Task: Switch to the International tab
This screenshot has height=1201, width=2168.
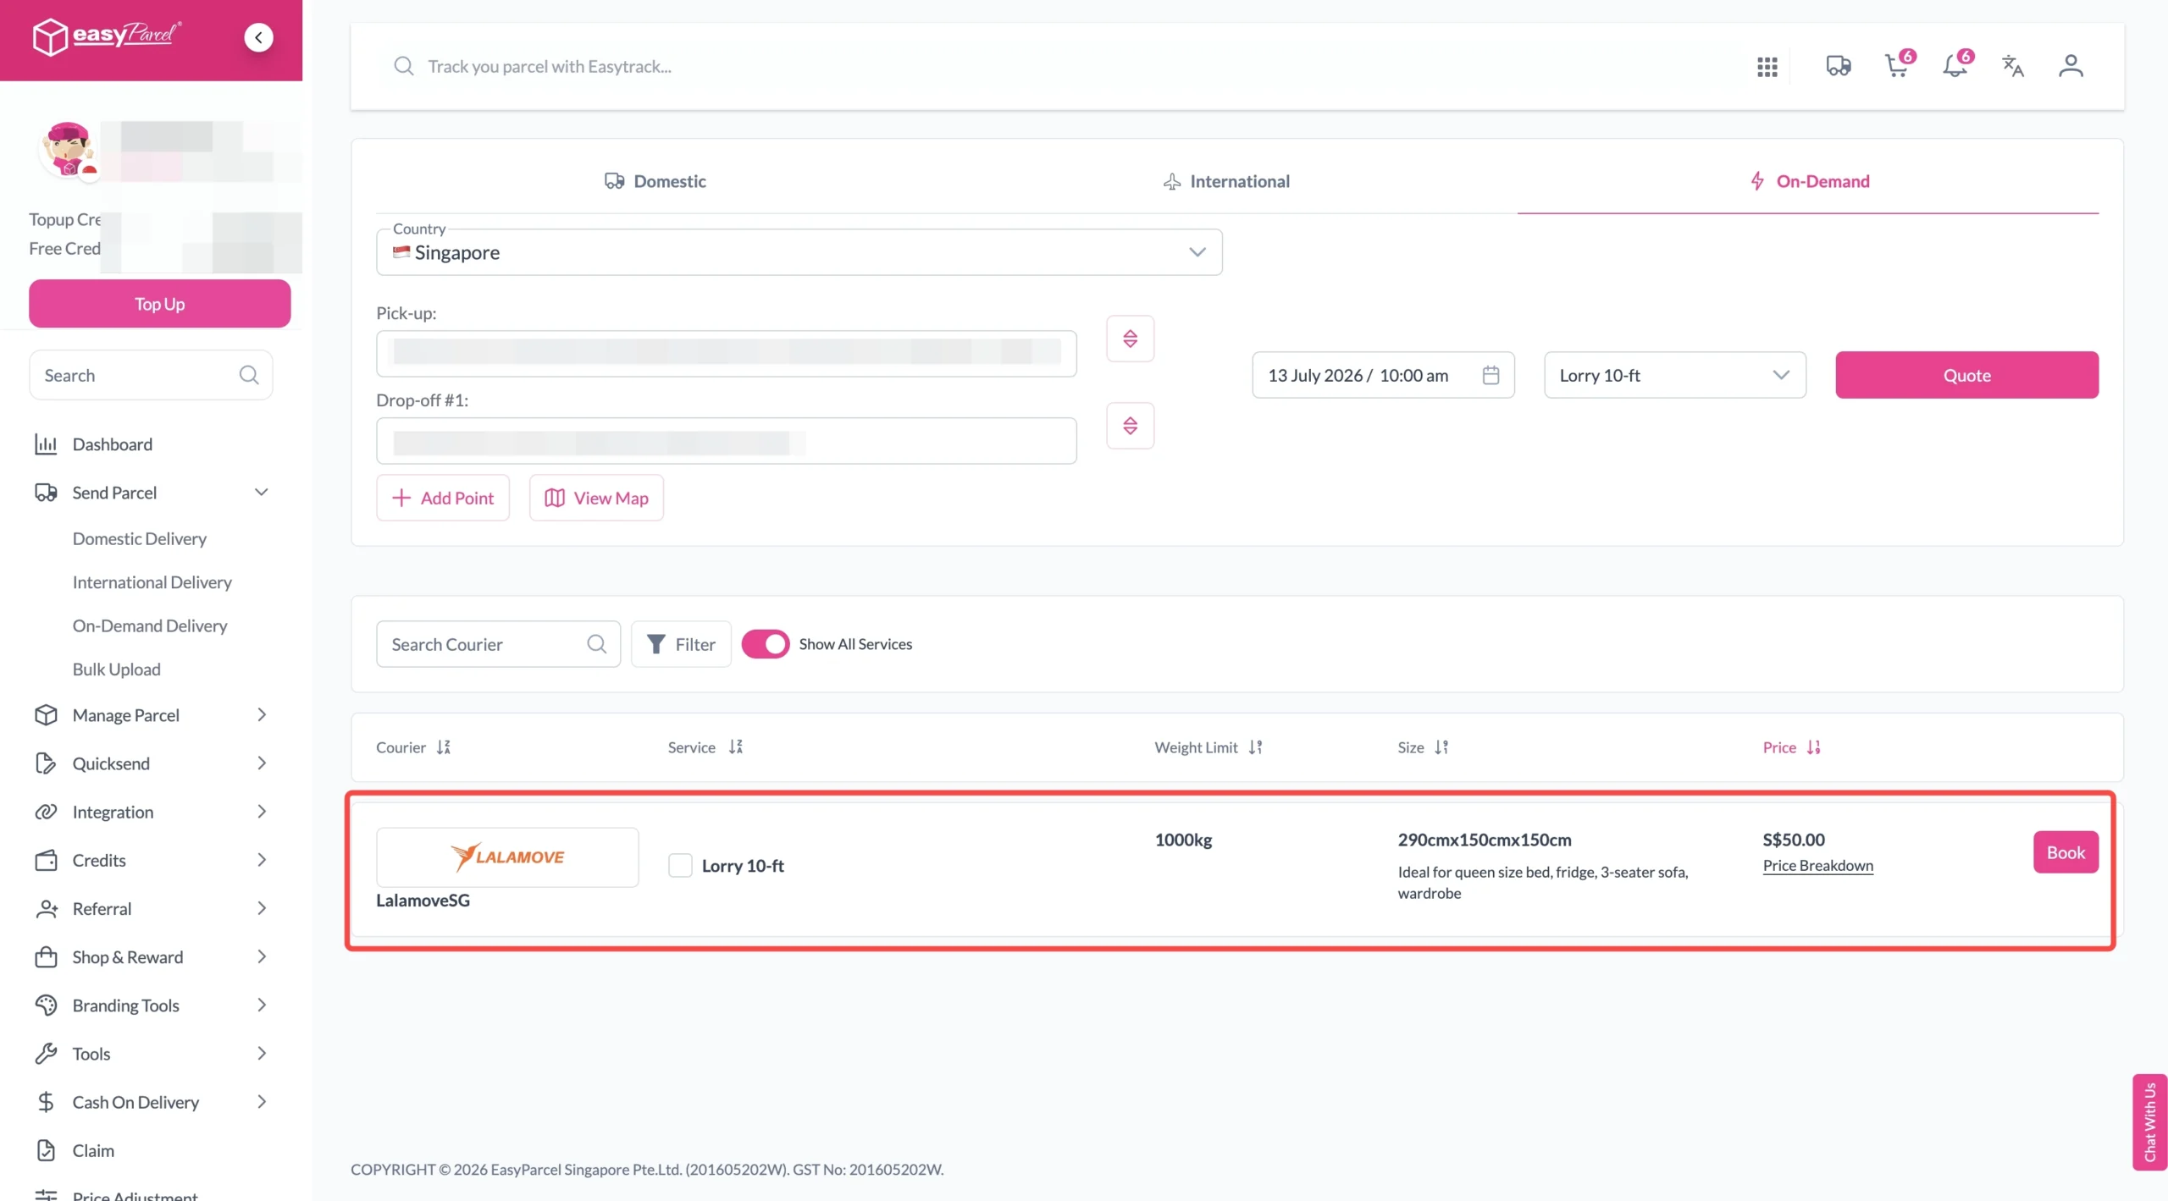Action: pyautogui.click(x=1225, y=181)
